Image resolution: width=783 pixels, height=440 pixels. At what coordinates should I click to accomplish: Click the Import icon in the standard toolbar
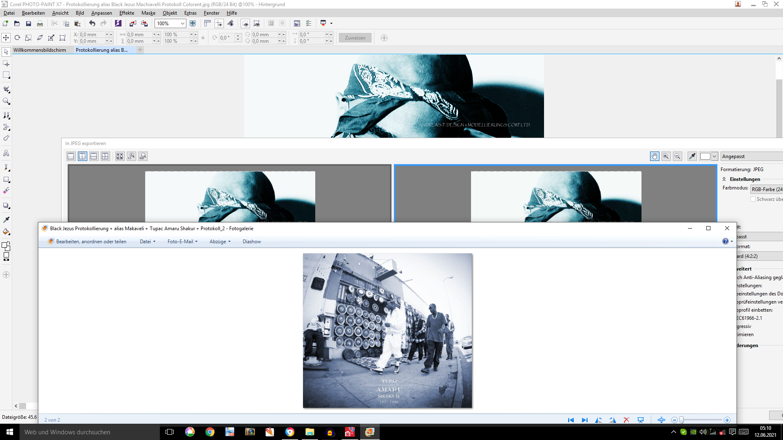pyautogui.click(x=133, y=24)
